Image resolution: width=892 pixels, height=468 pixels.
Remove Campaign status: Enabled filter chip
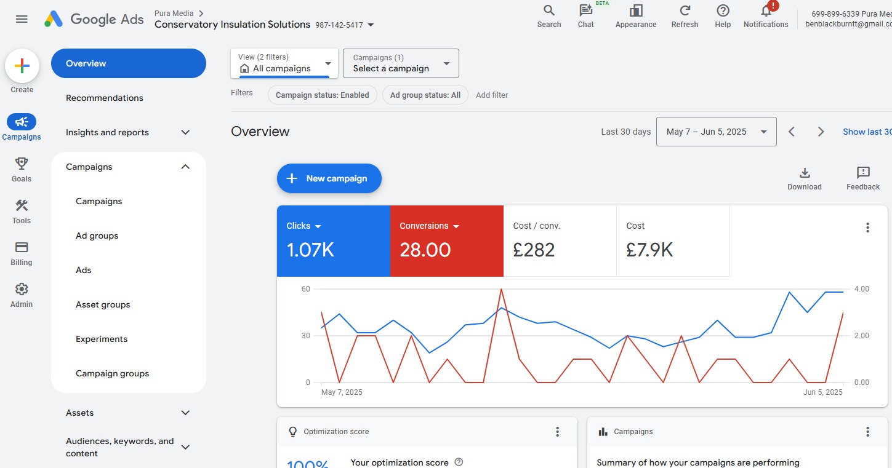click(322, 95)
